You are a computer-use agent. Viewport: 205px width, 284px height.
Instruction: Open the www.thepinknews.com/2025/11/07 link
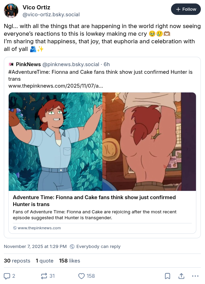55,86
